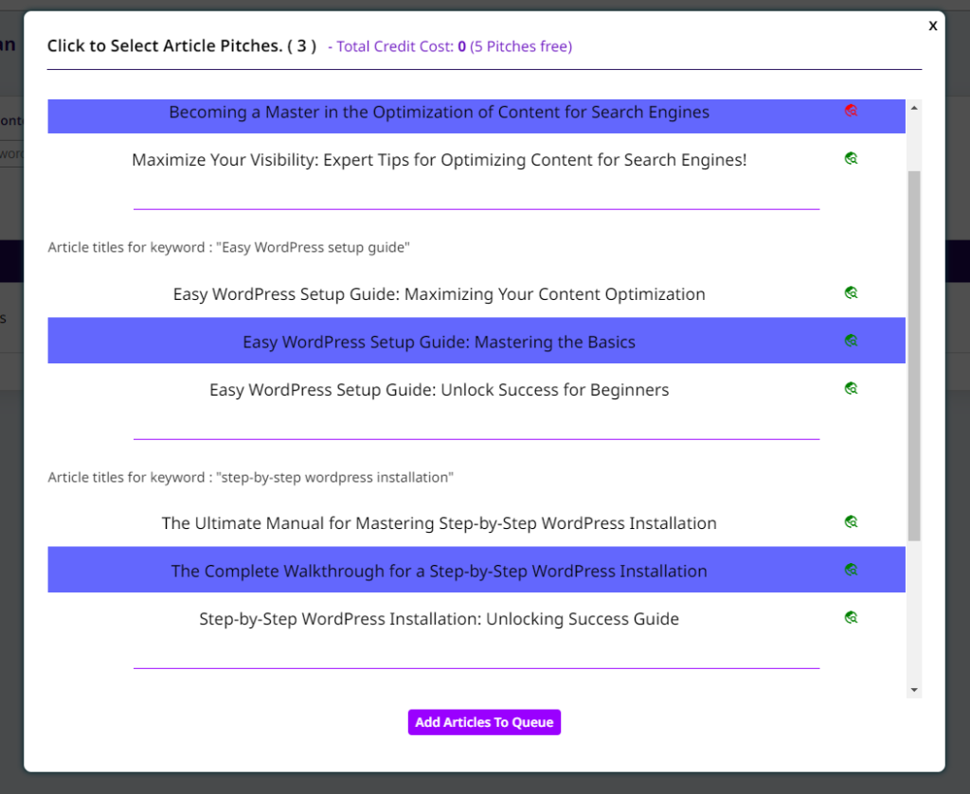Click search icon beside 'The Complete Walkthrough' title
Screen dimensions: 970x794
coord(851,570)
